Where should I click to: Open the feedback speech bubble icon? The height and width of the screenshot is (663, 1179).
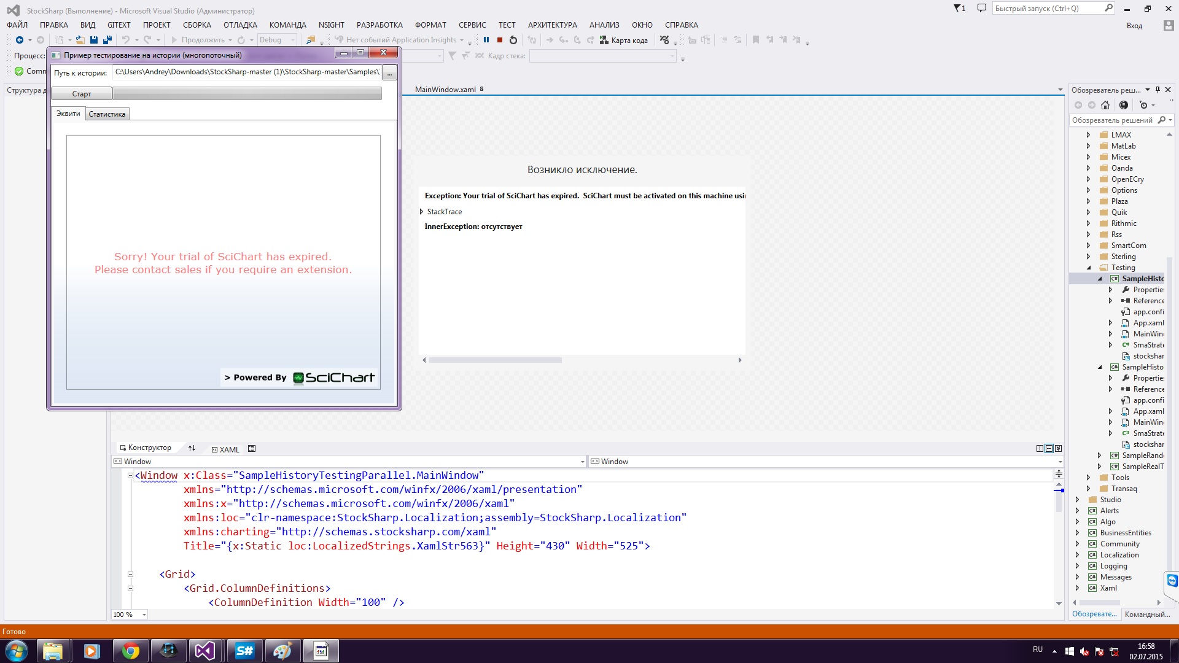pyautogui.click(x=981, y=9)
